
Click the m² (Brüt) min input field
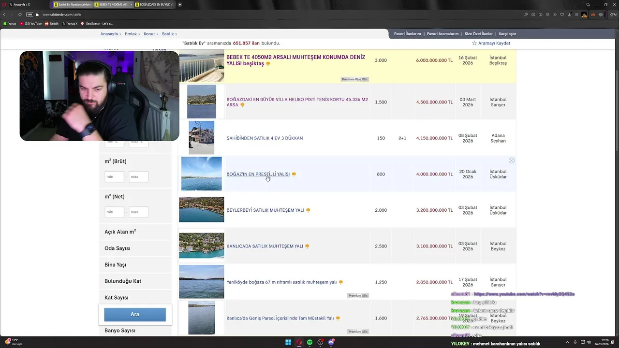coord(114,176)
